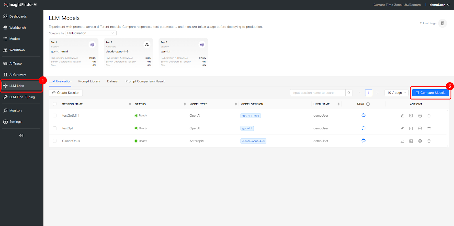Click edit pencil icon for testGpt session

click(402, 128)
